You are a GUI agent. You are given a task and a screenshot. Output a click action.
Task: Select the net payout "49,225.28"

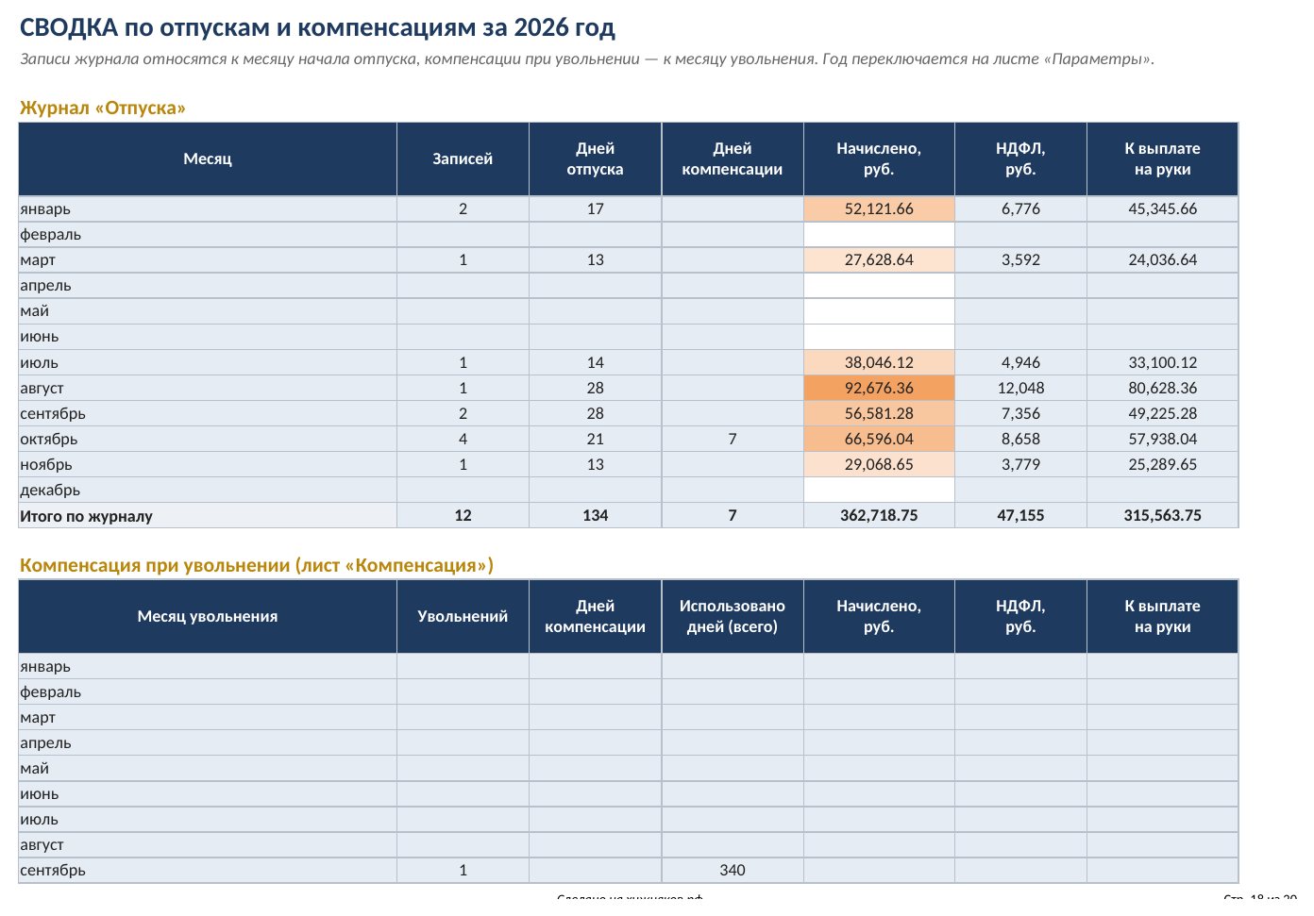[x=1162, y=413]
